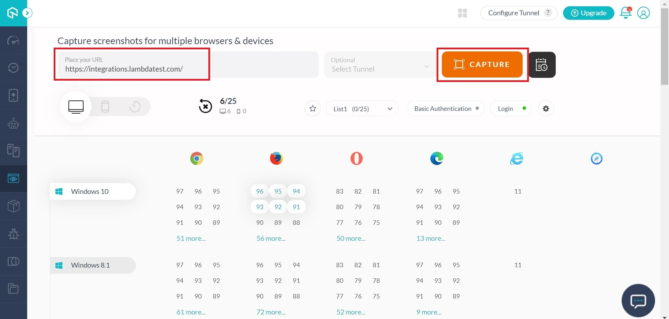
Task: Deselect Firefox 96 on Windows 10
Action: (x=260, y=191)
